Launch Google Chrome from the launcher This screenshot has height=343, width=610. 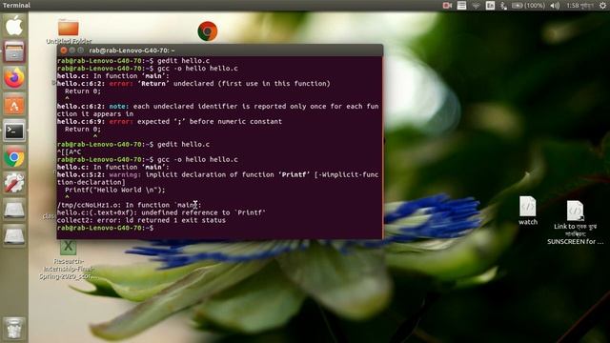coord(14,157)
